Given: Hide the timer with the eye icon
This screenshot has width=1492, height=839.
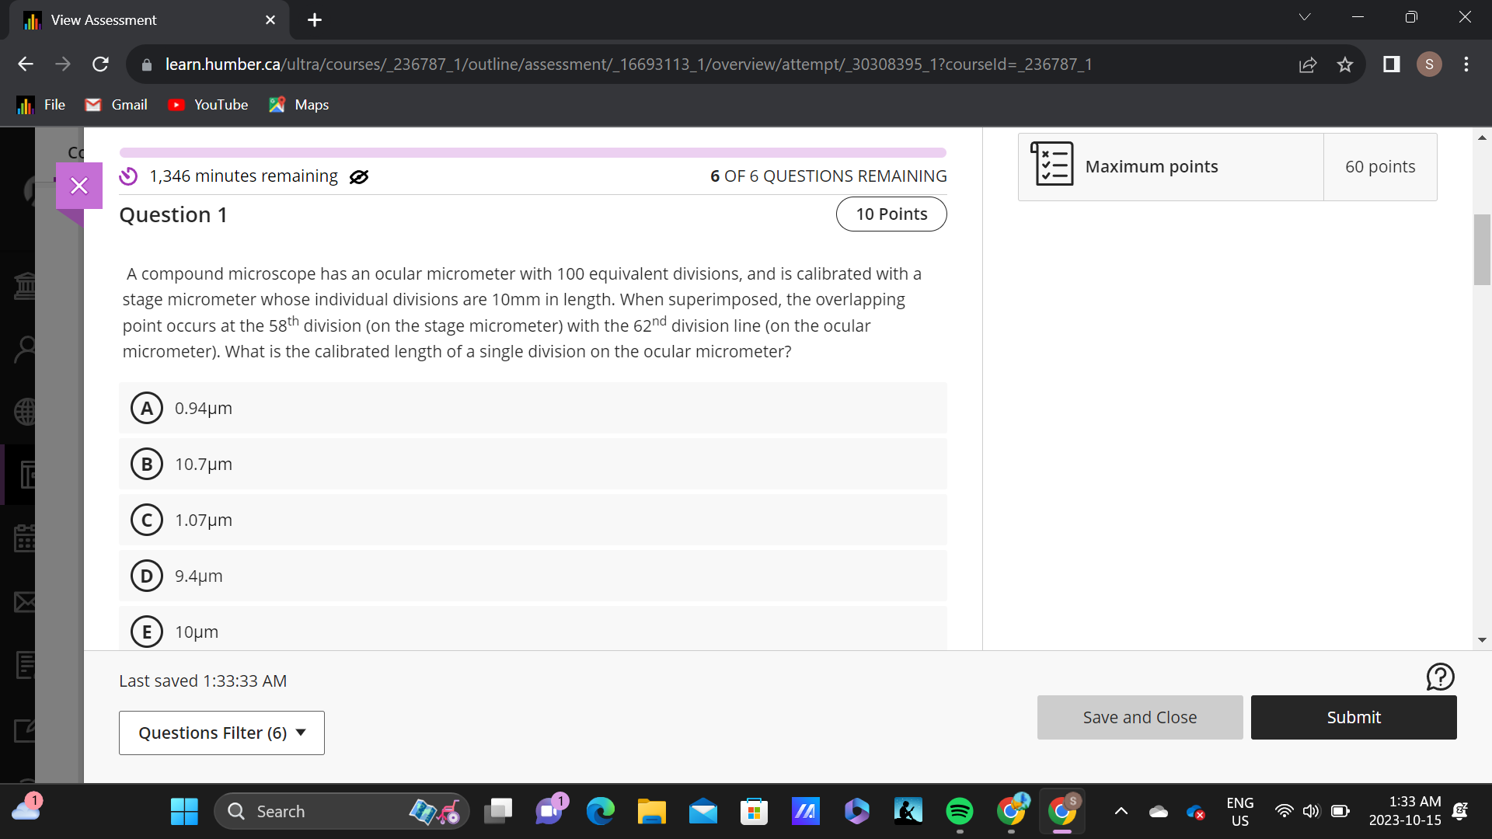Looking at the screenshot, I should coord(358,177).
